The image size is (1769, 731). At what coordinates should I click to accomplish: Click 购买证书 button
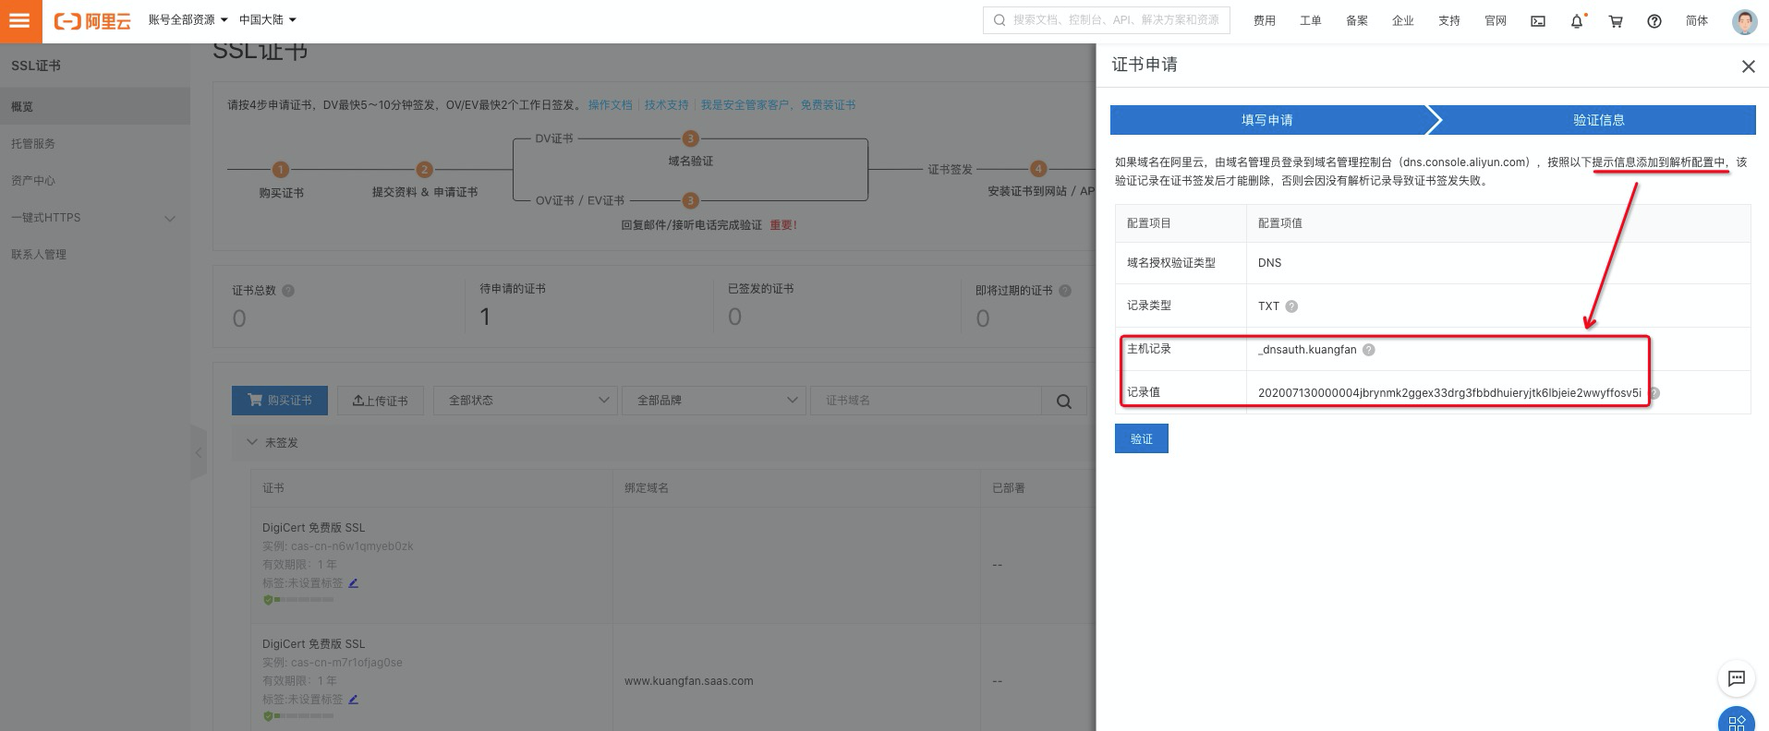[279, 401]
